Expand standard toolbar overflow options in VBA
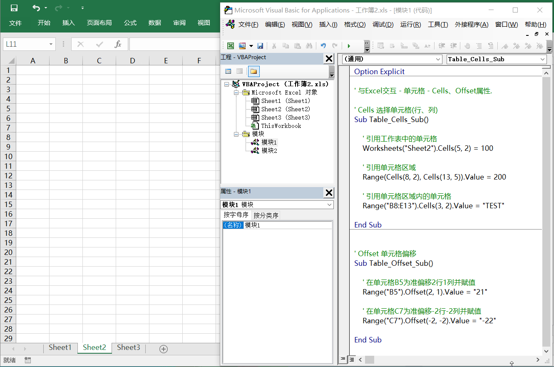The height and width of the screenshot is (367, 554). 367,46
